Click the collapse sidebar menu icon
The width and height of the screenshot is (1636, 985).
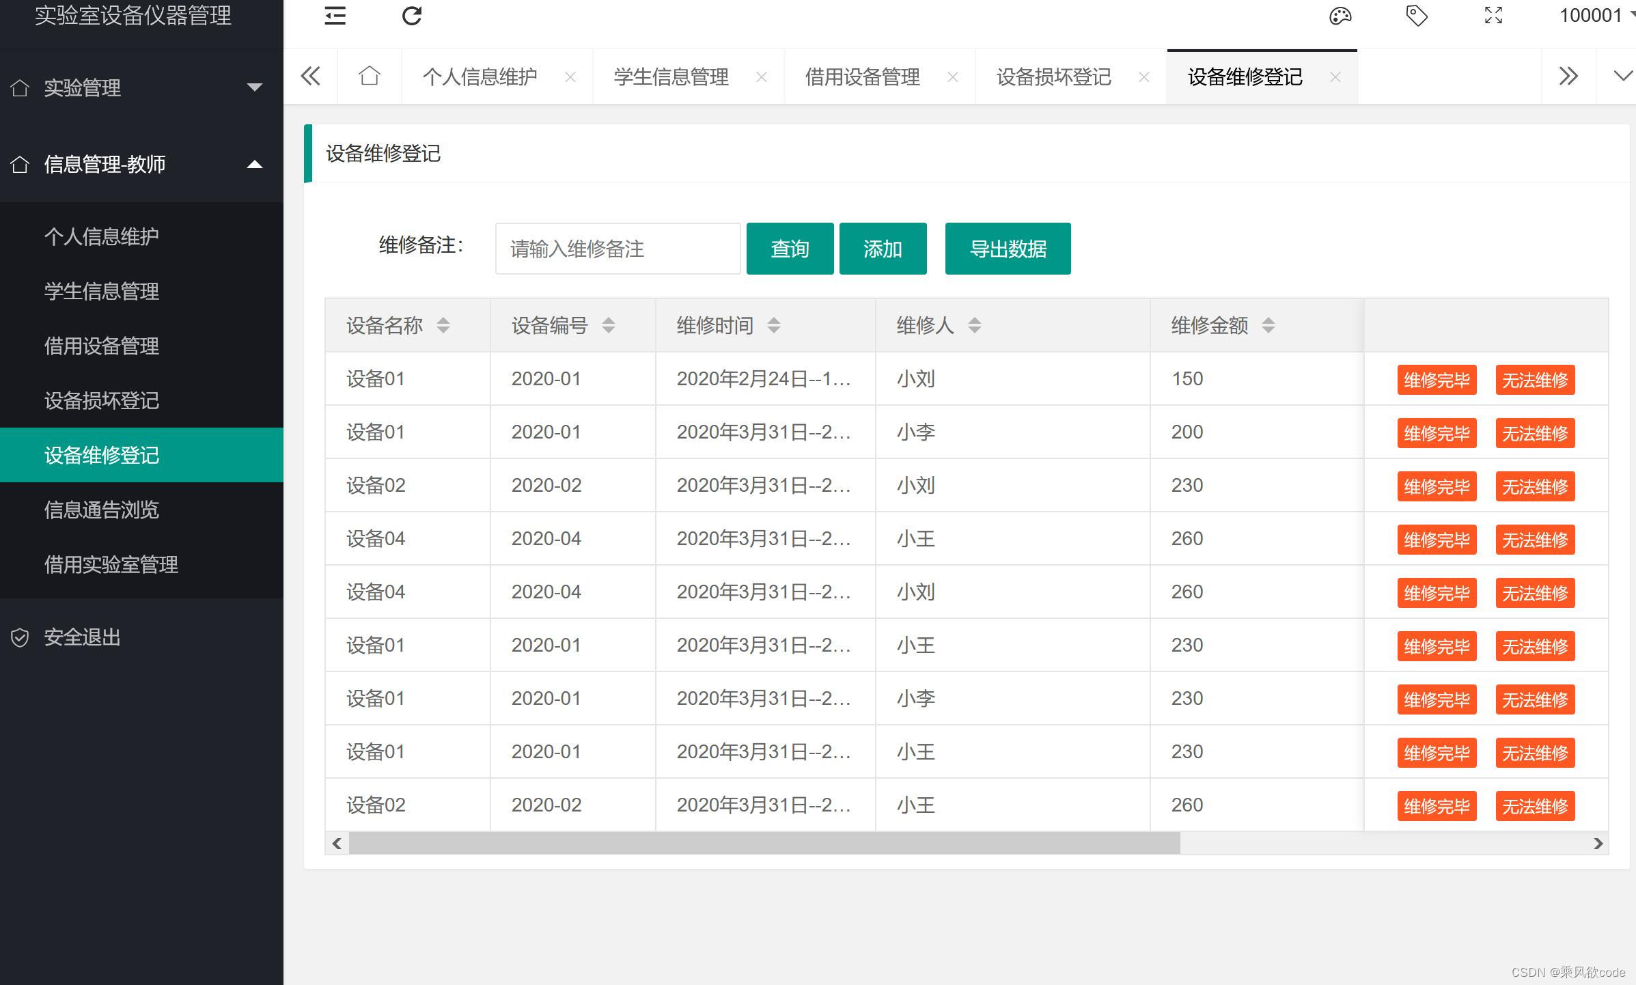click(334, 15)
